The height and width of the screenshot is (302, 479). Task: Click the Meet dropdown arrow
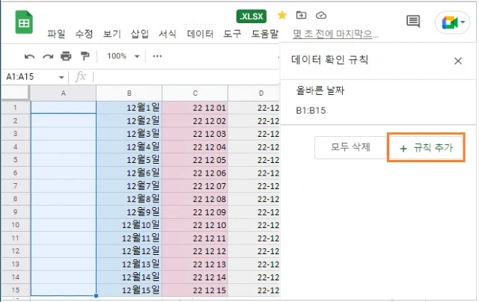pyautogui.click(x=463, y=22)
